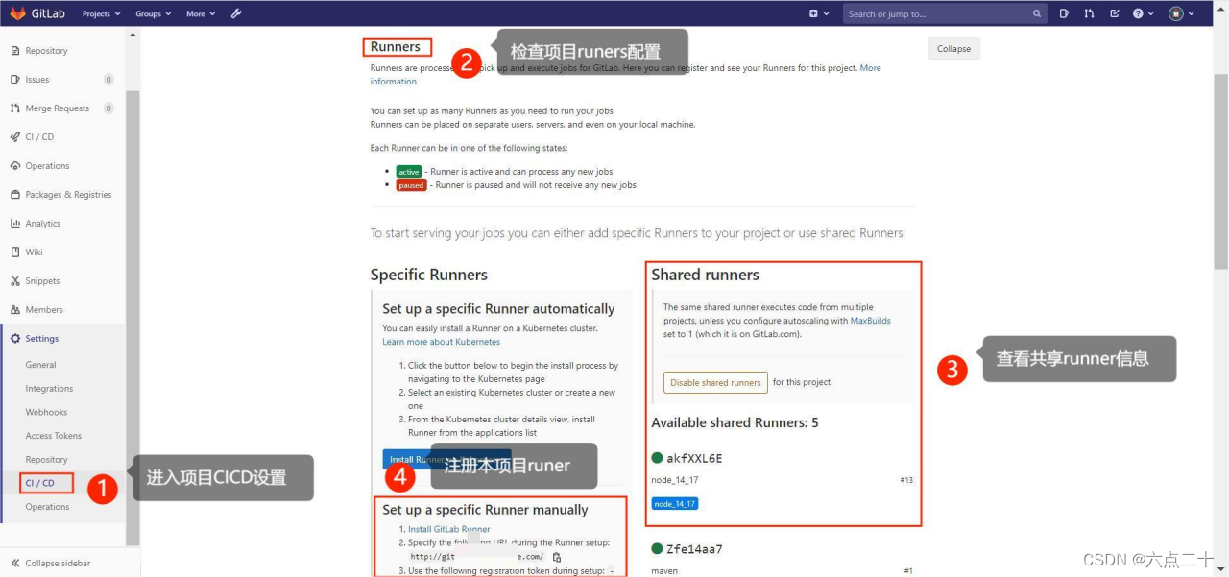
Task: Select Access Tokens under Settings
Action: click(53, 436)
